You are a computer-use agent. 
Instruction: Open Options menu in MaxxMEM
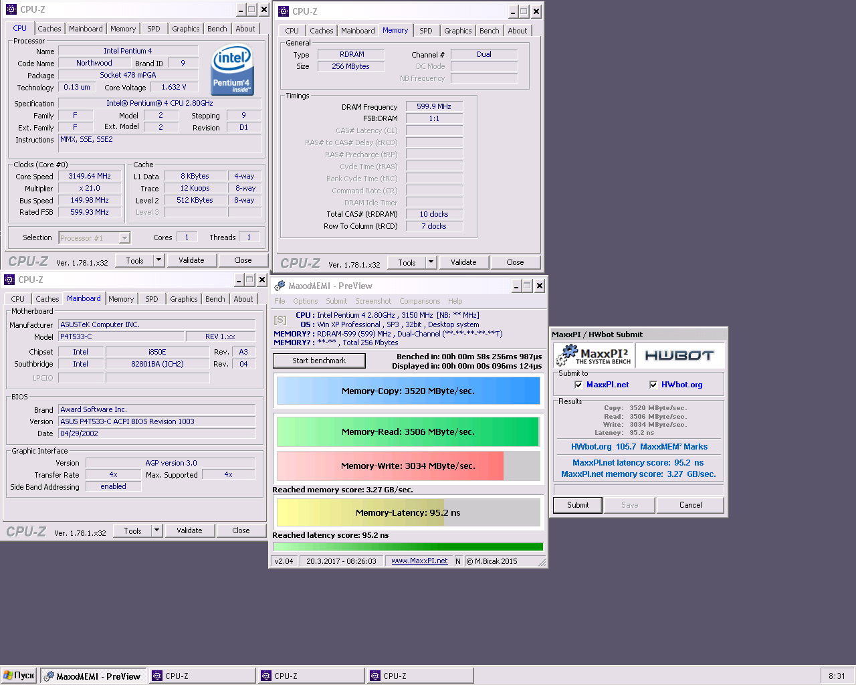tap(306, 301)
